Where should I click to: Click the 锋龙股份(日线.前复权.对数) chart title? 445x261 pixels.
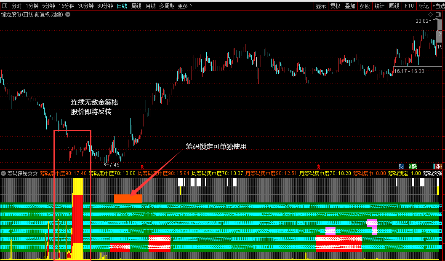pos(32,14)
